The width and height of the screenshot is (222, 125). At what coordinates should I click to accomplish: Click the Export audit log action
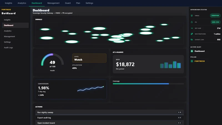109,117
